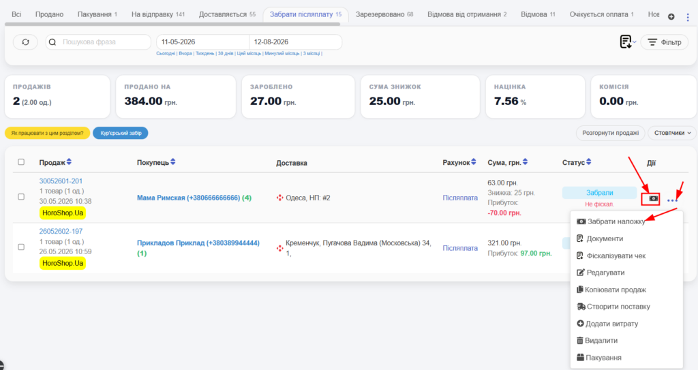Open the Відмова від отримання tab

467,14
